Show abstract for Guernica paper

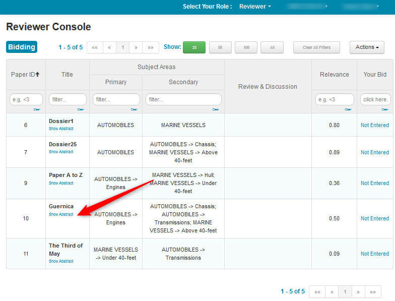click(61, 214)
